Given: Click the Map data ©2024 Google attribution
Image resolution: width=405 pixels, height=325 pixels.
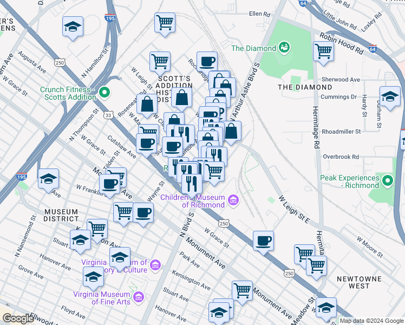Looking at the screenshot, I should pyautogui.click(x=371, y=321).
